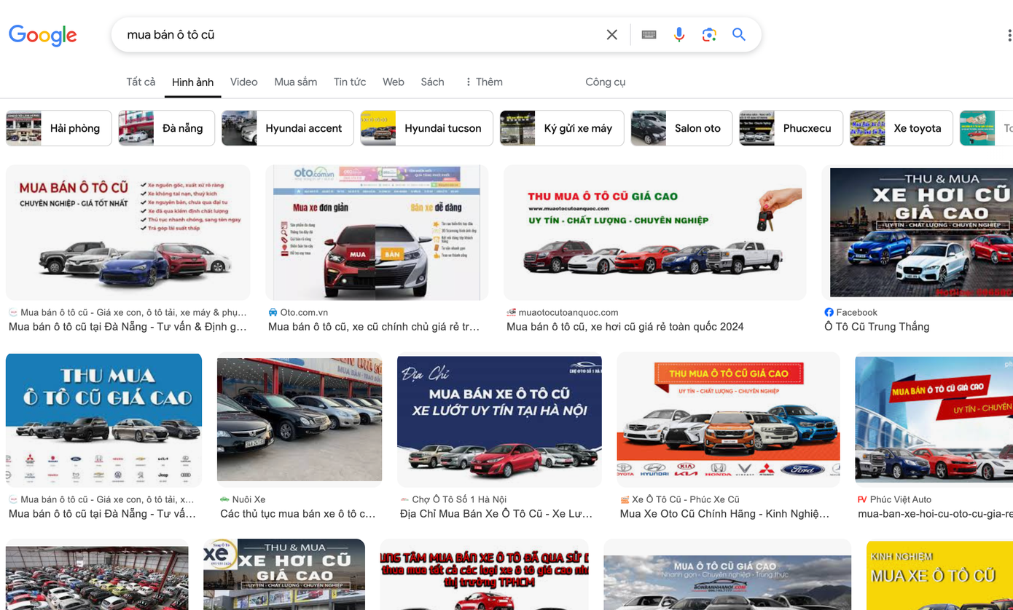Open the Chợ Ô Tô Số 1 Hà Nội thumbnail
This screenshot has height=610, width=1013.
click(x=499, y=421)
